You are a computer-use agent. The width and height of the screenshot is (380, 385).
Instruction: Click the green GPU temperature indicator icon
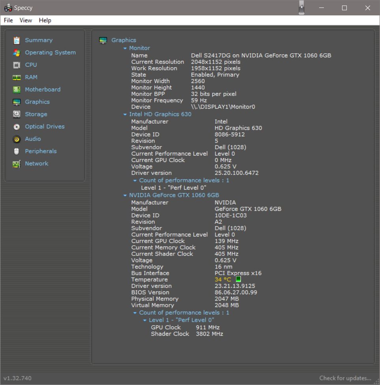[238, 279]
